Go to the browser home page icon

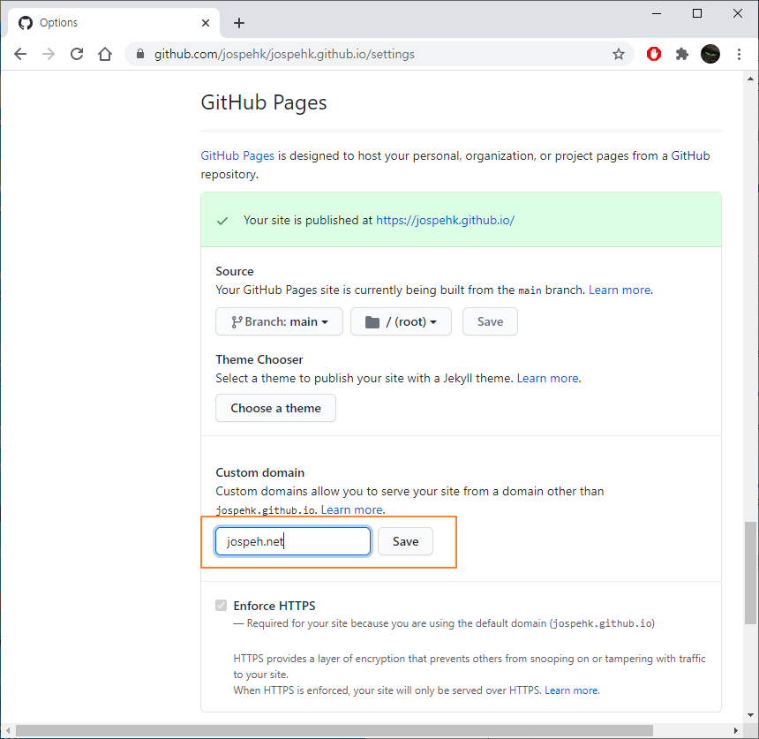point(105,54)
